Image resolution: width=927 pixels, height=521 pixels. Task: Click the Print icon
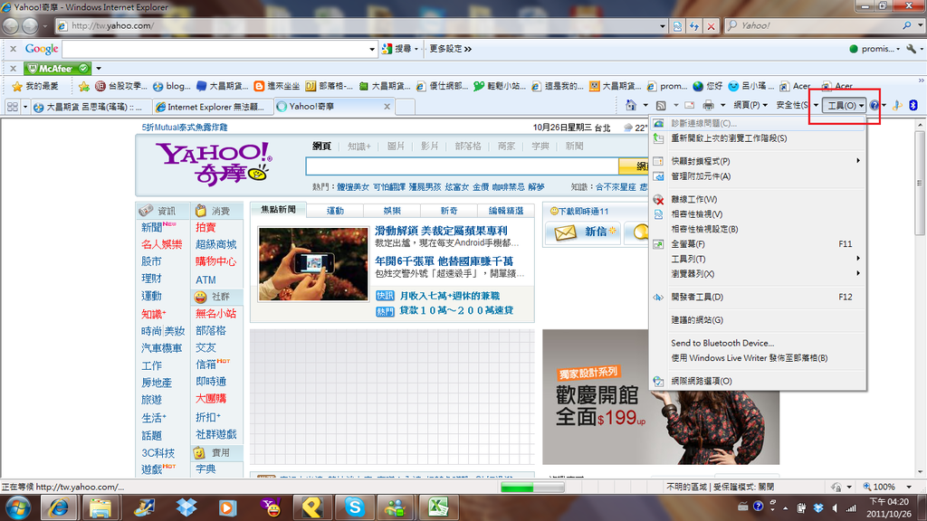(708, 106)
